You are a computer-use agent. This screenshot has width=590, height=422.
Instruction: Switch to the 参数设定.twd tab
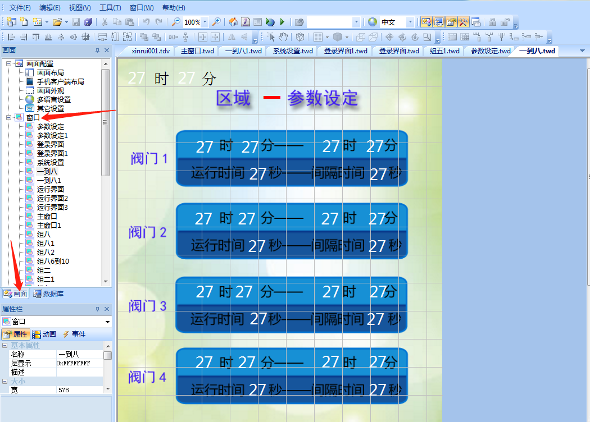491,51
